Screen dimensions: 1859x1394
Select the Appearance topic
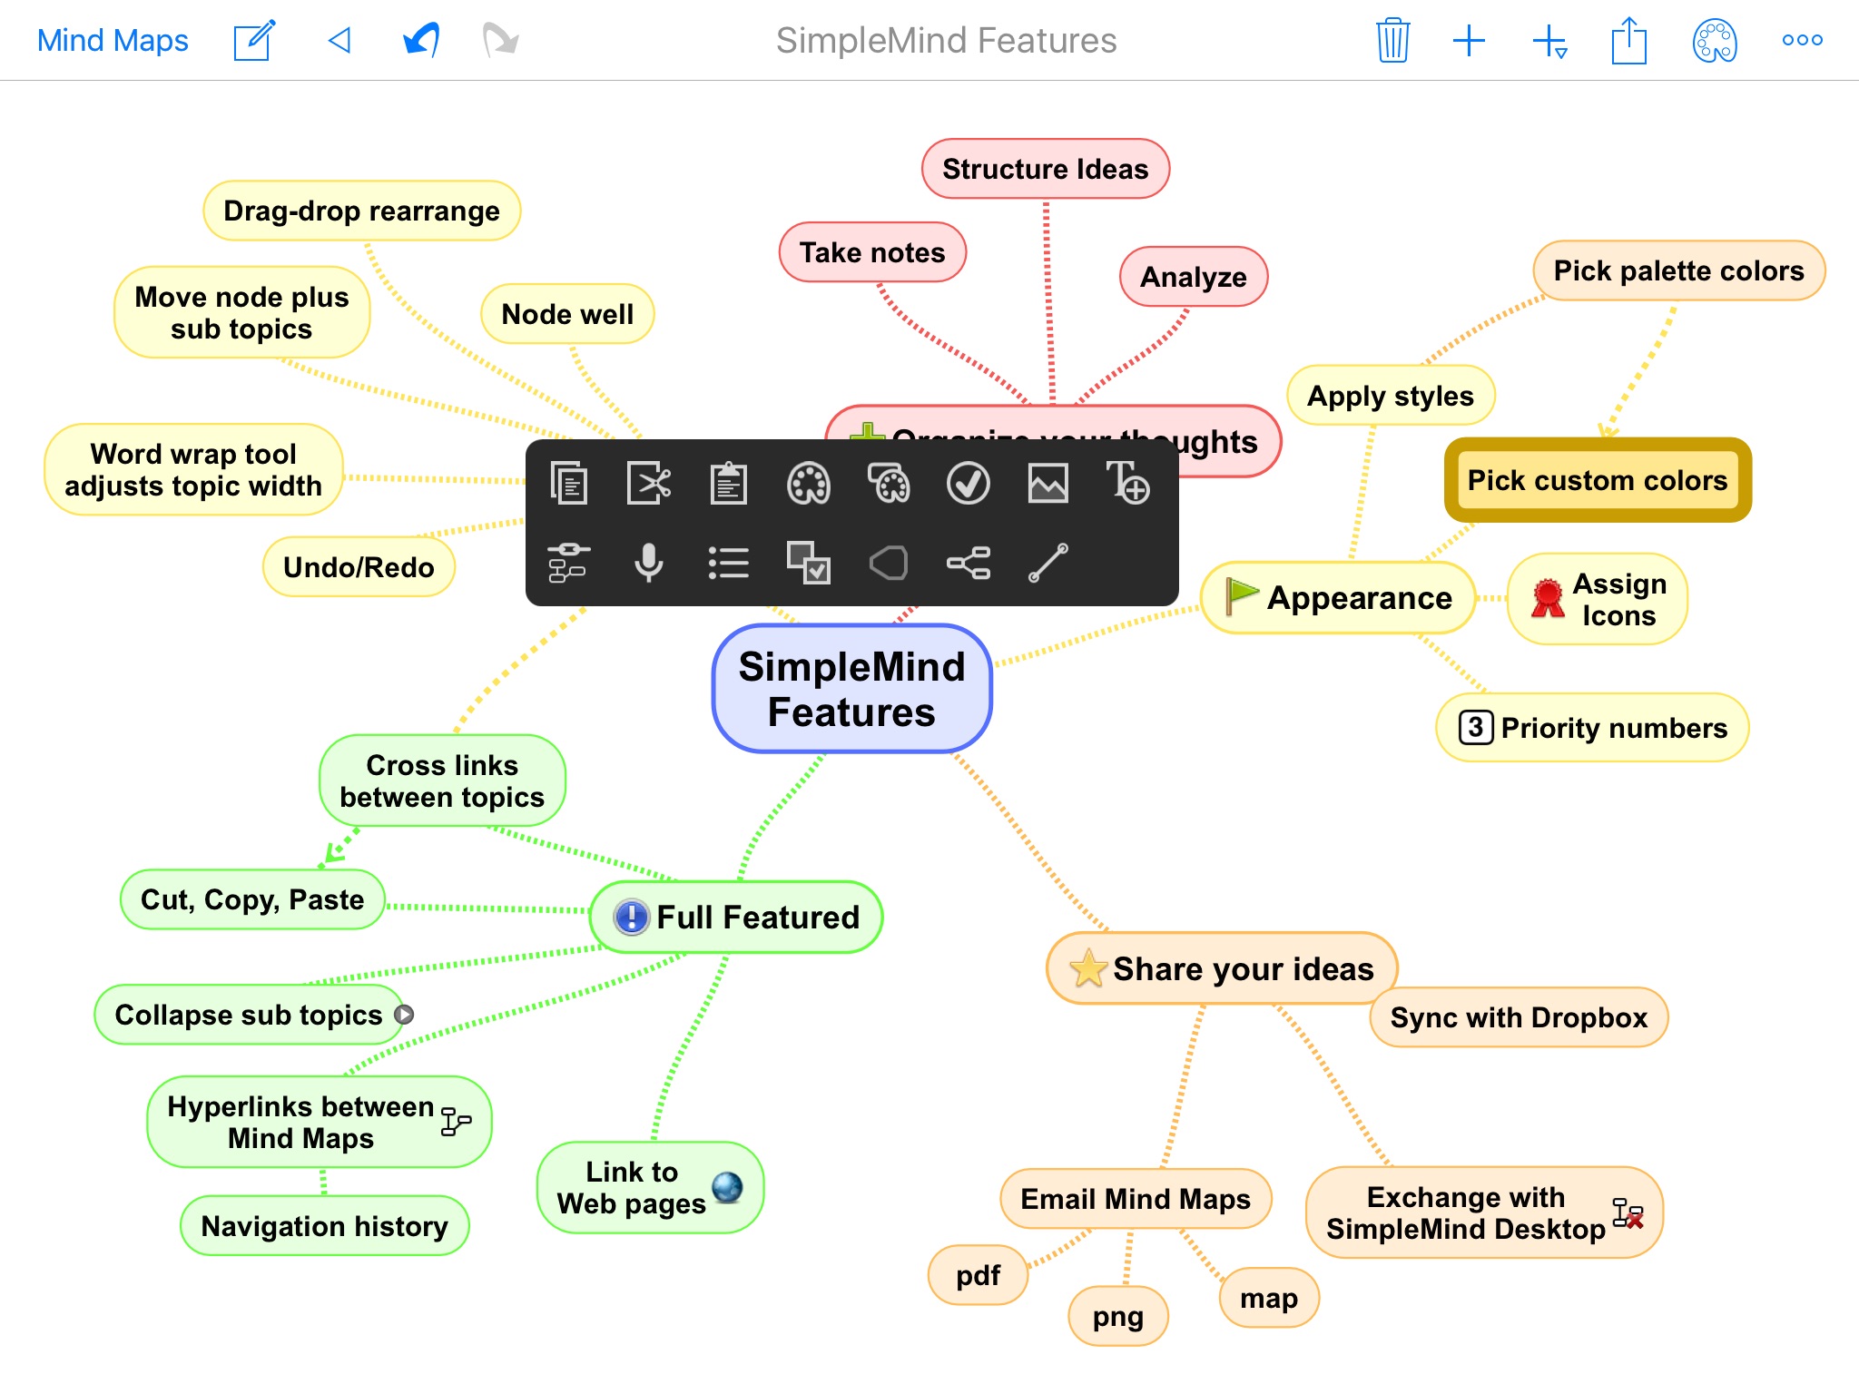tap(1338, 598)
